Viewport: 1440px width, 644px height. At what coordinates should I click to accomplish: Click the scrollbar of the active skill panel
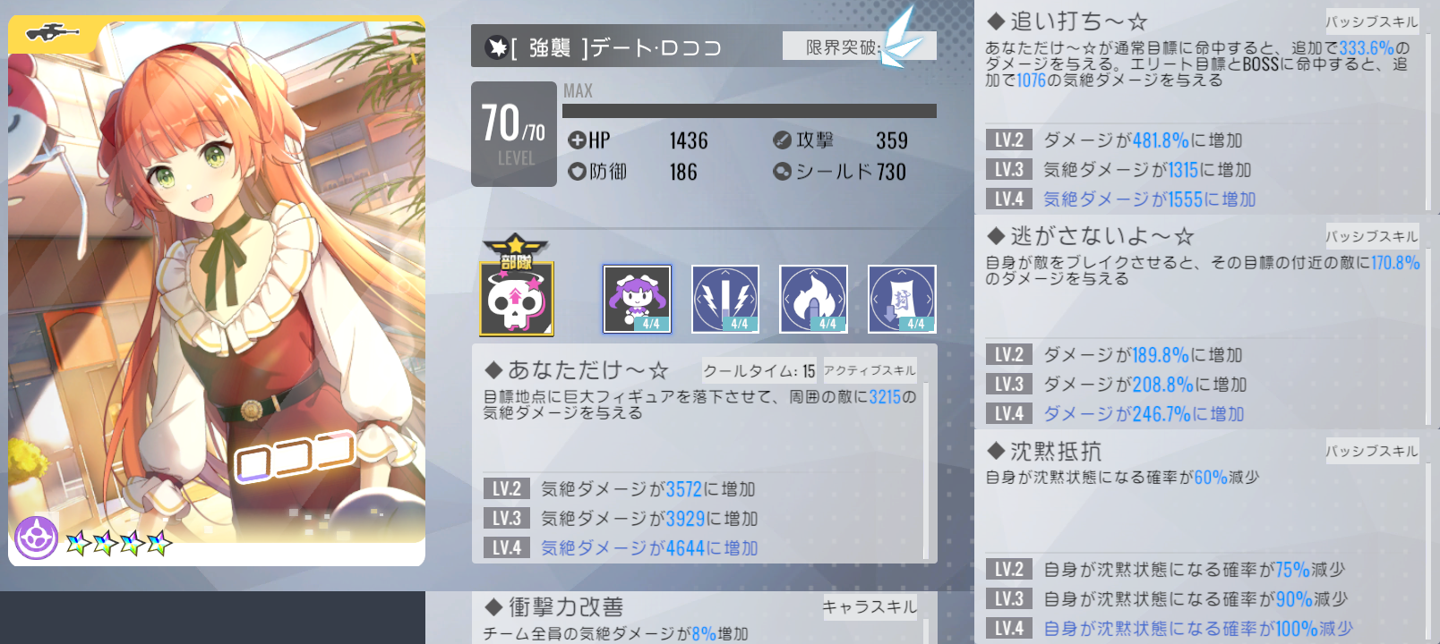(925, 471)
